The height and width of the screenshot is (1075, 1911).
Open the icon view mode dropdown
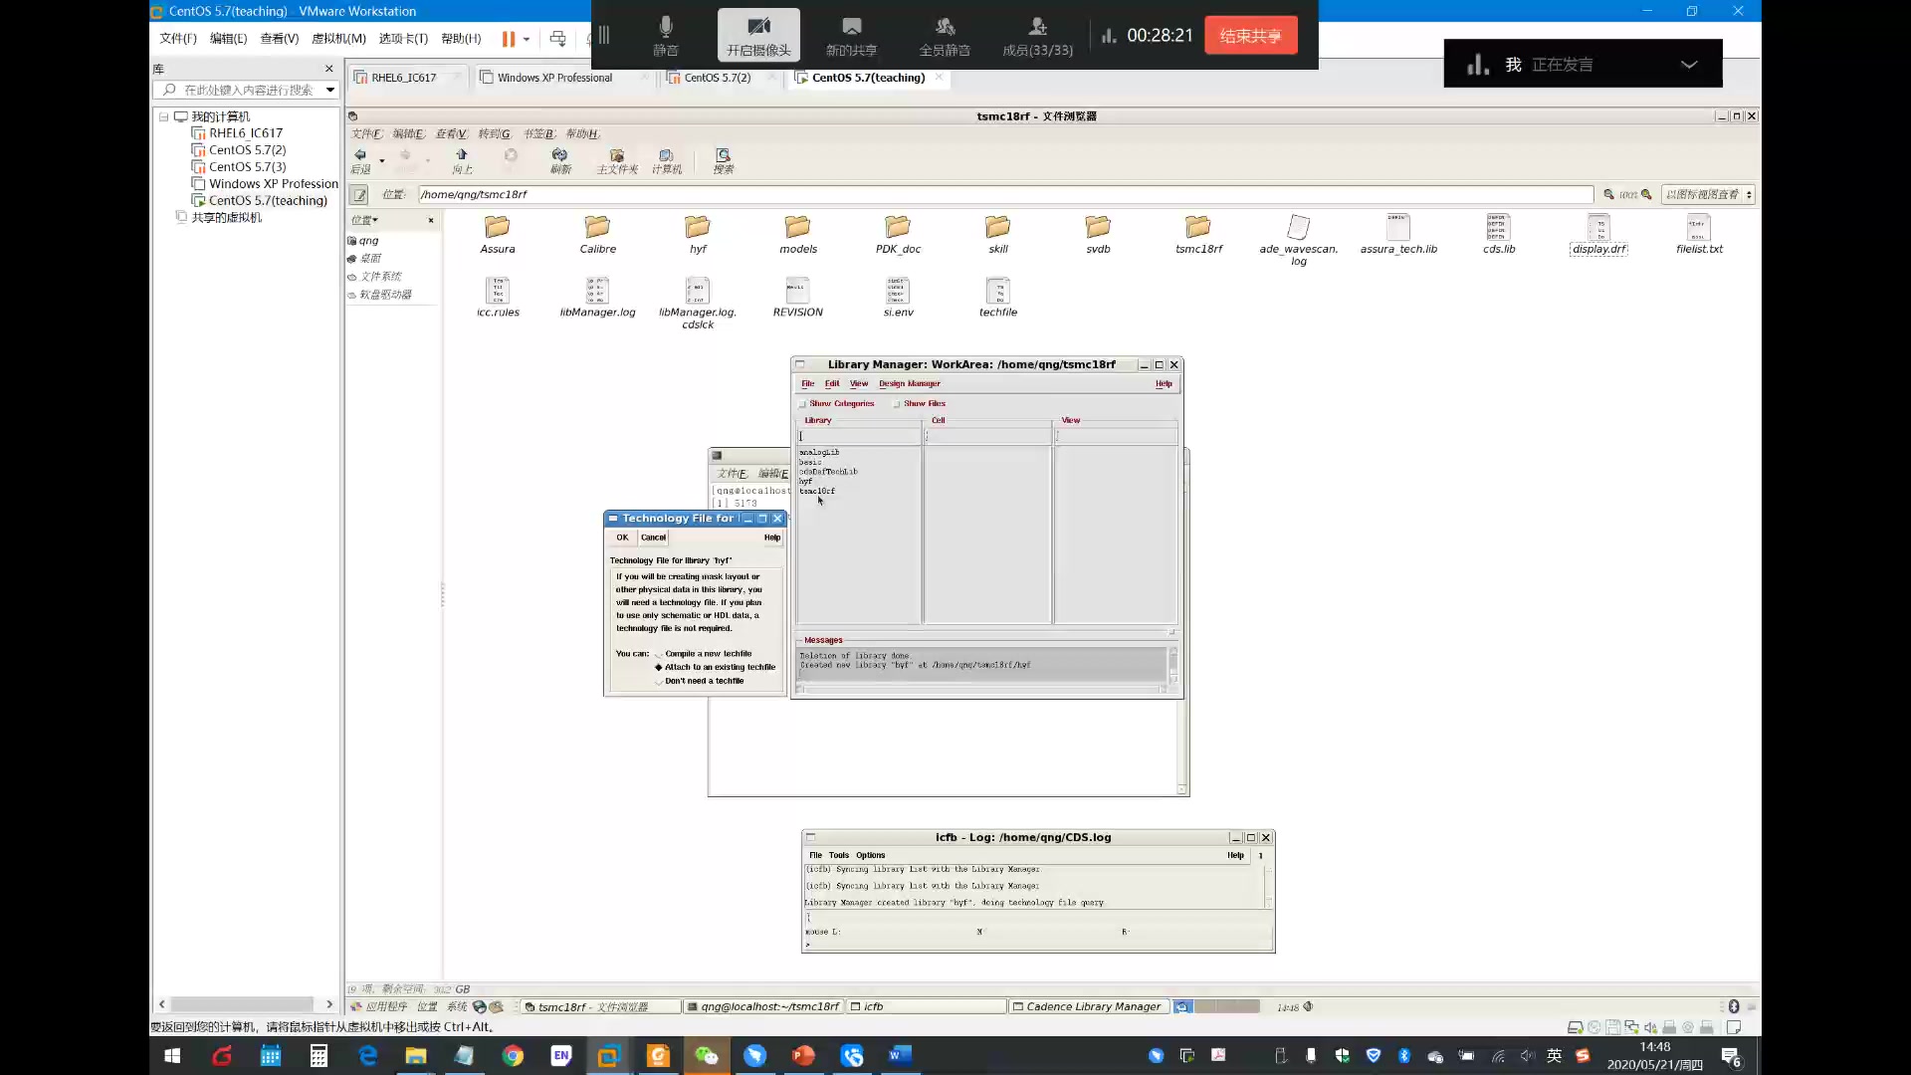click(x=1707, y=195)
